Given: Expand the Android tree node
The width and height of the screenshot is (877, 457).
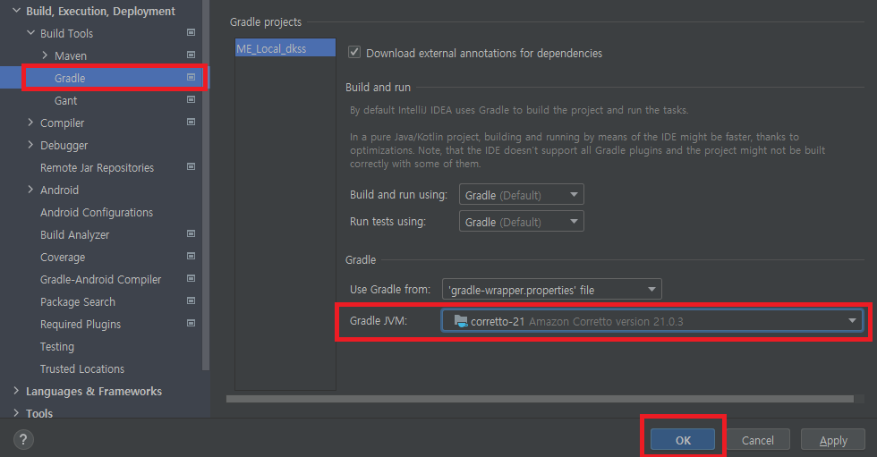Looking at the screenshot, I should point(30,190).
